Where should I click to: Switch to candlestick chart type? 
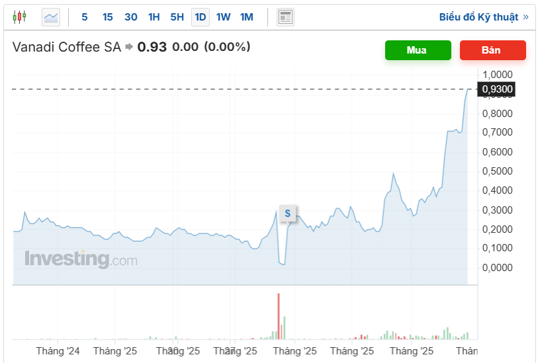[20, 17]
